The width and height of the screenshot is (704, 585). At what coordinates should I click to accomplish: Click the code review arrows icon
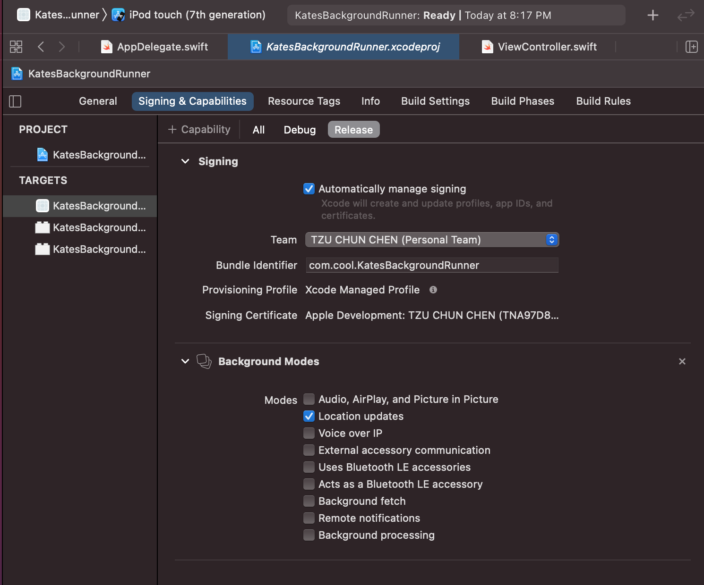point(685,15)
